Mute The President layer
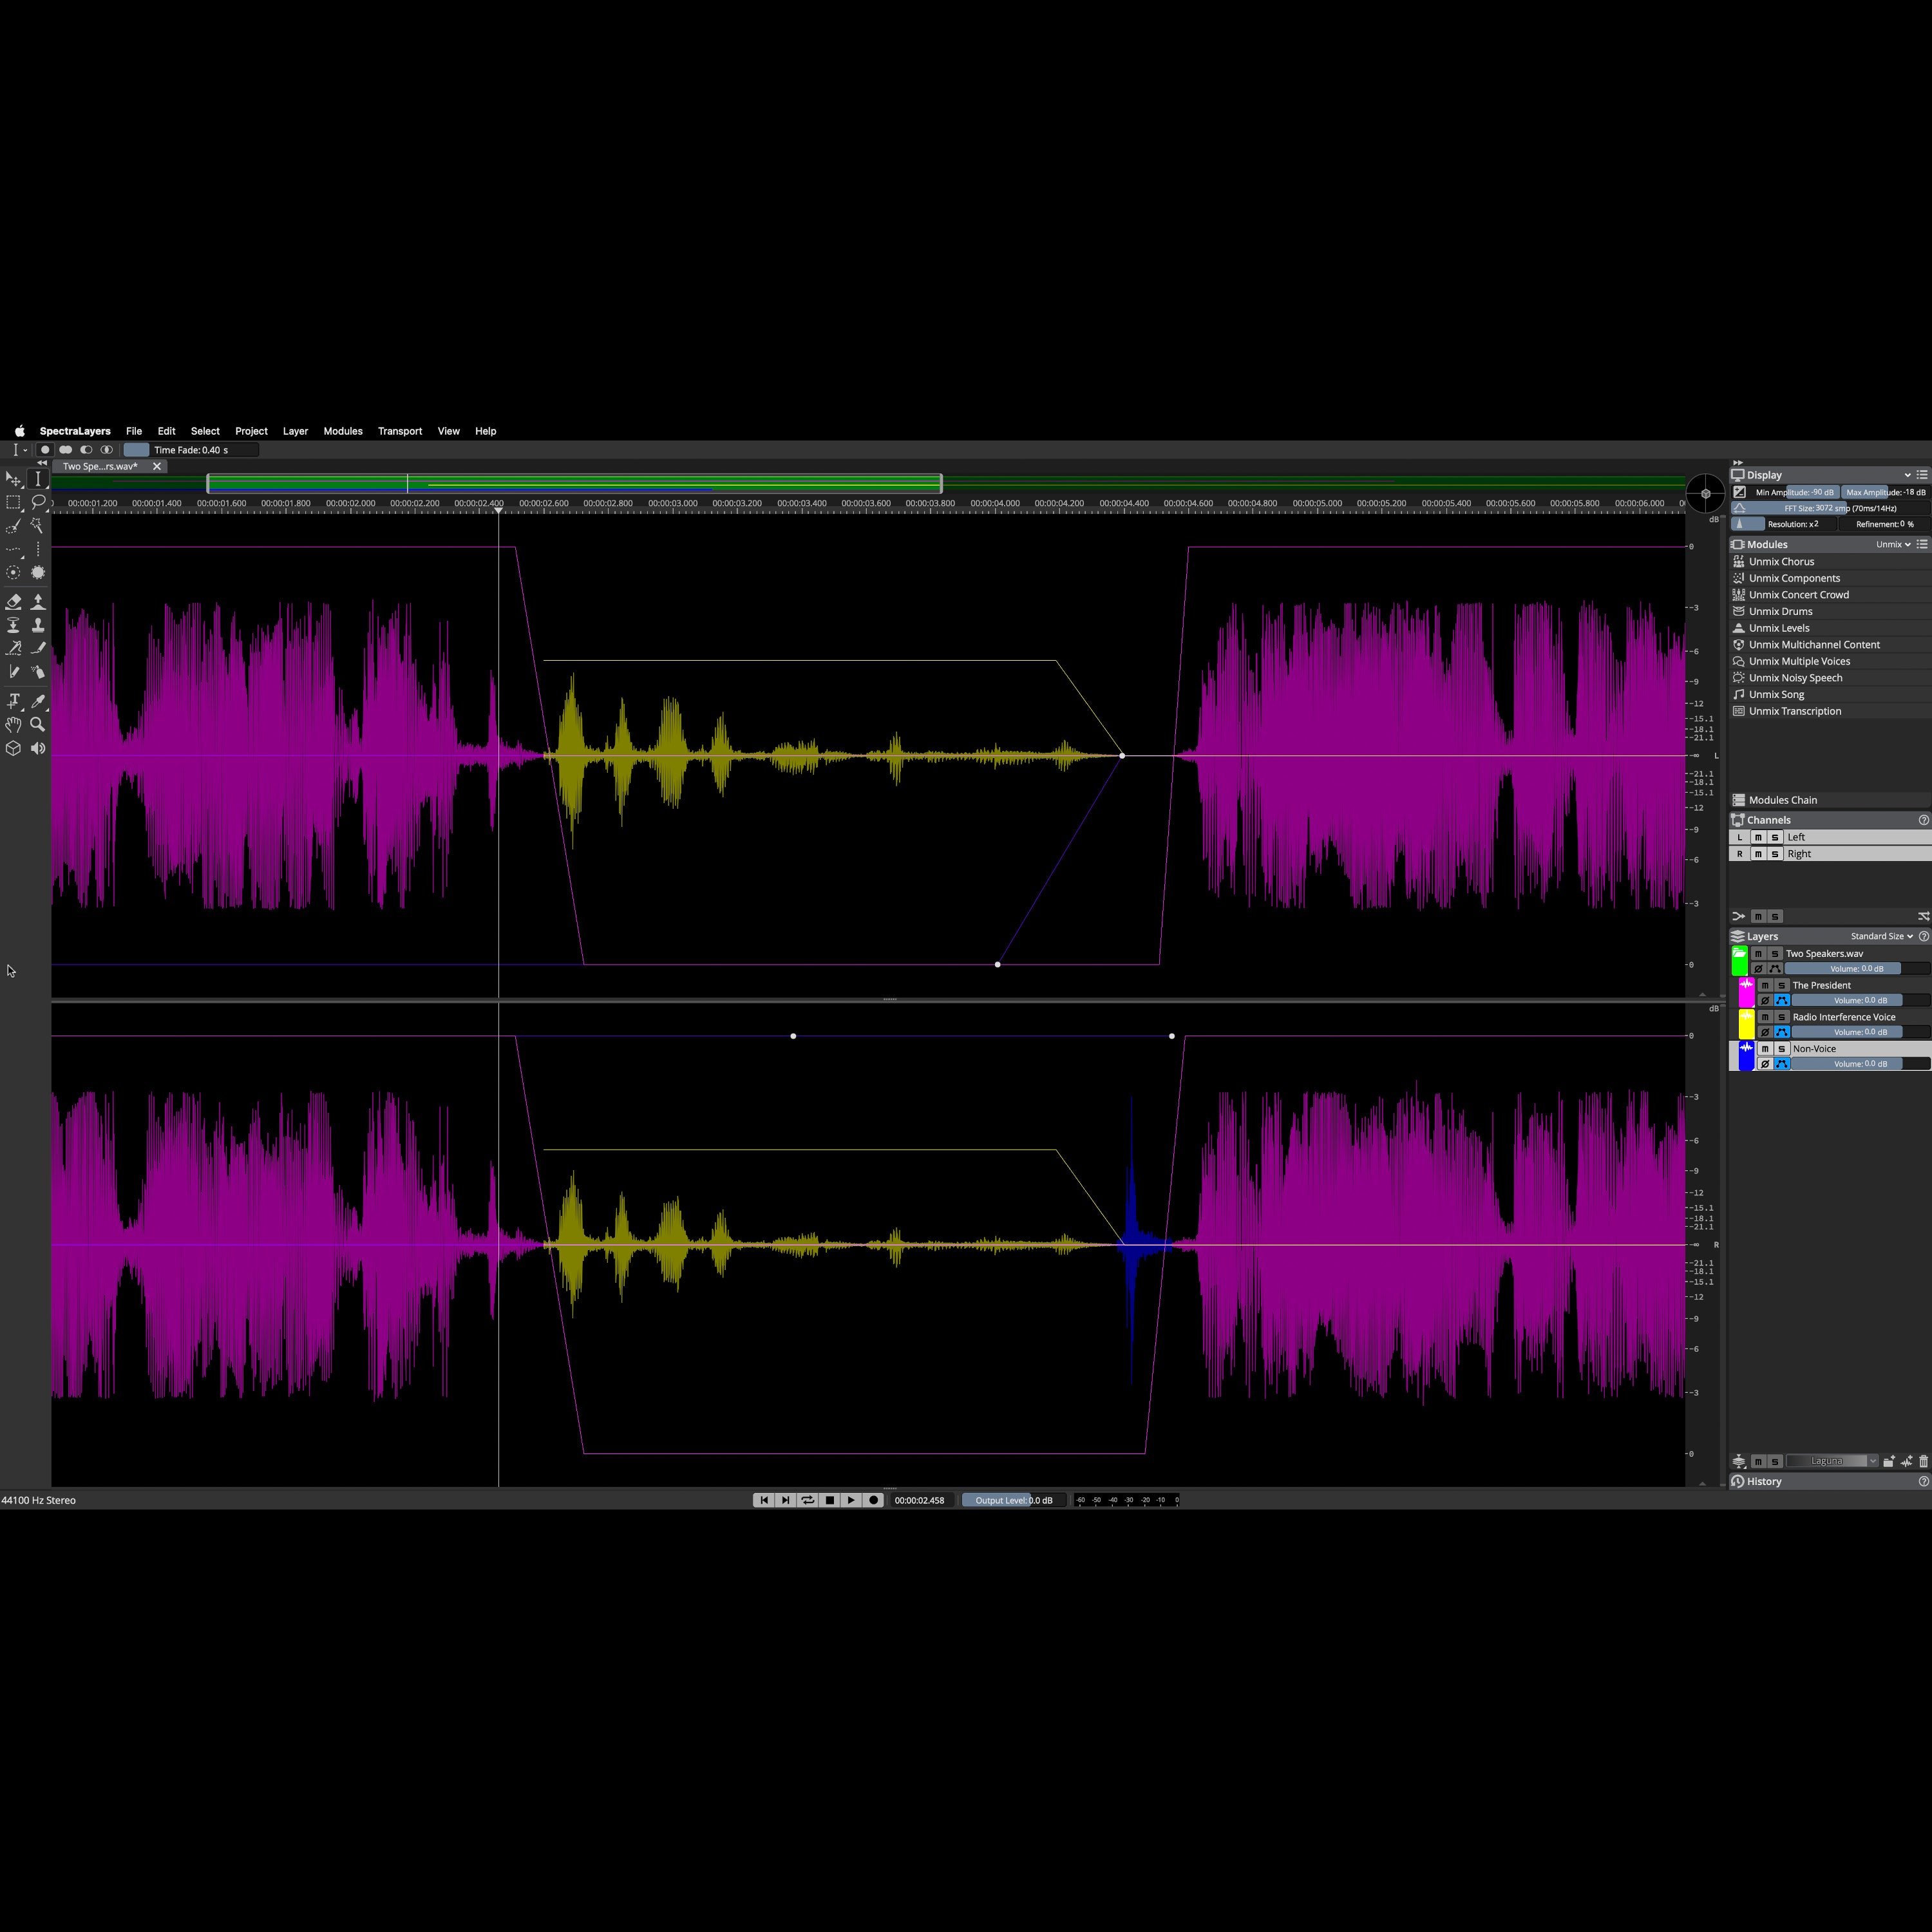This screenshot has height=1932, width=1932. [x=1765, y=985]
